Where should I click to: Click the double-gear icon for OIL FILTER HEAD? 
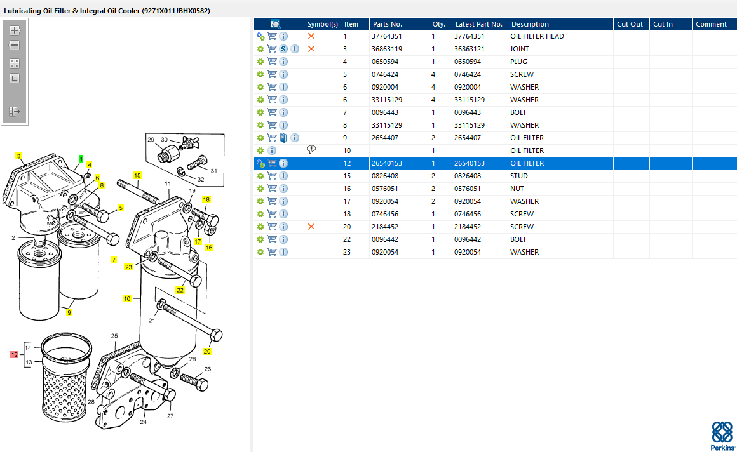click(x=260, y=36)
